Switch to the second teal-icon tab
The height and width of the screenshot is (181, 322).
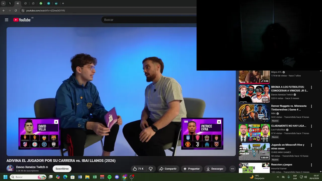(x=56, y=4)
